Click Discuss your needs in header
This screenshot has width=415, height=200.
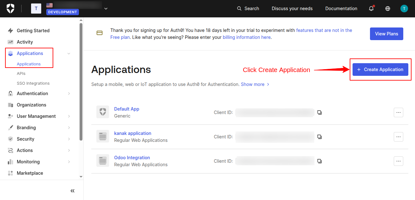coord(292,9)
